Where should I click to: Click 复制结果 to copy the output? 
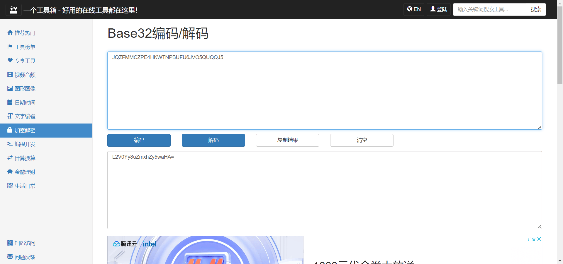(x=287, y=140)
